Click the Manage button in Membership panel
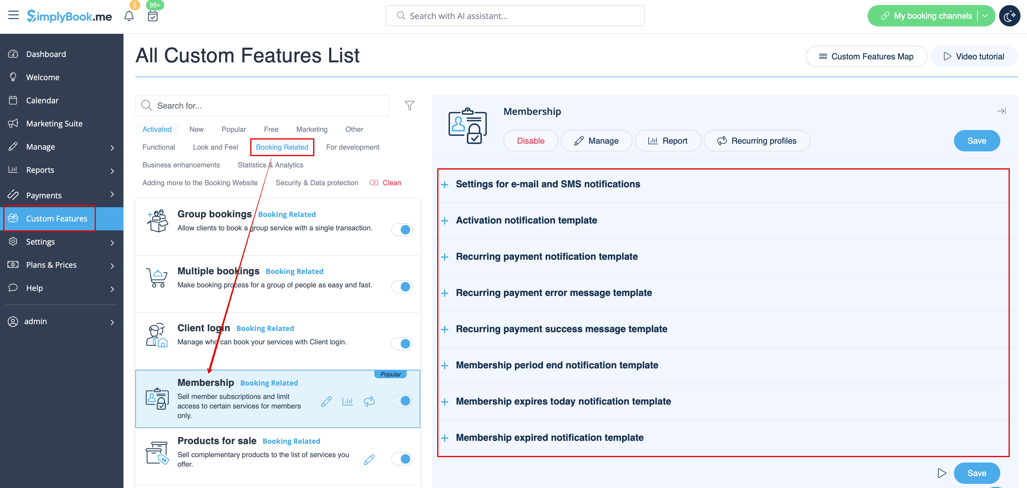This screenshot has height=488, width=1027. (596, 141)
